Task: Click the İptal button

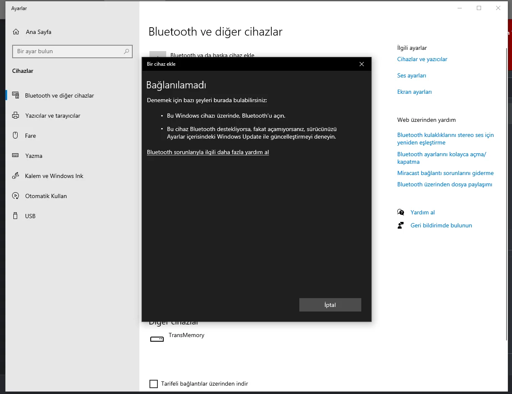Action: [x=330, y=305]
